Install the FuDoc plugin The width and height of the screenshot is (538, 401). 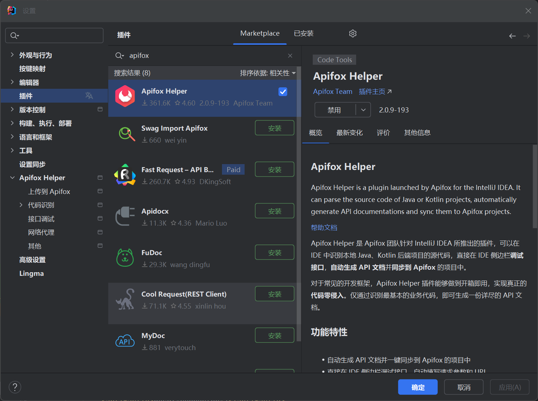[274, 252]
